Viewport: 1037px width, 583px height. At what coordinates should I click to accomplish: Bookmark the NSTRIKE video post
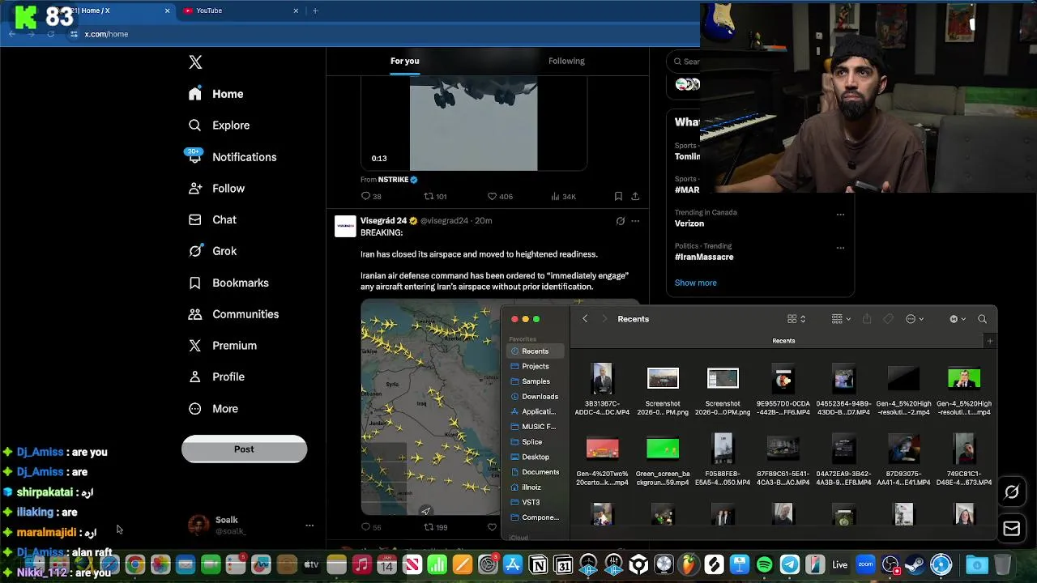tap(618, 196)
